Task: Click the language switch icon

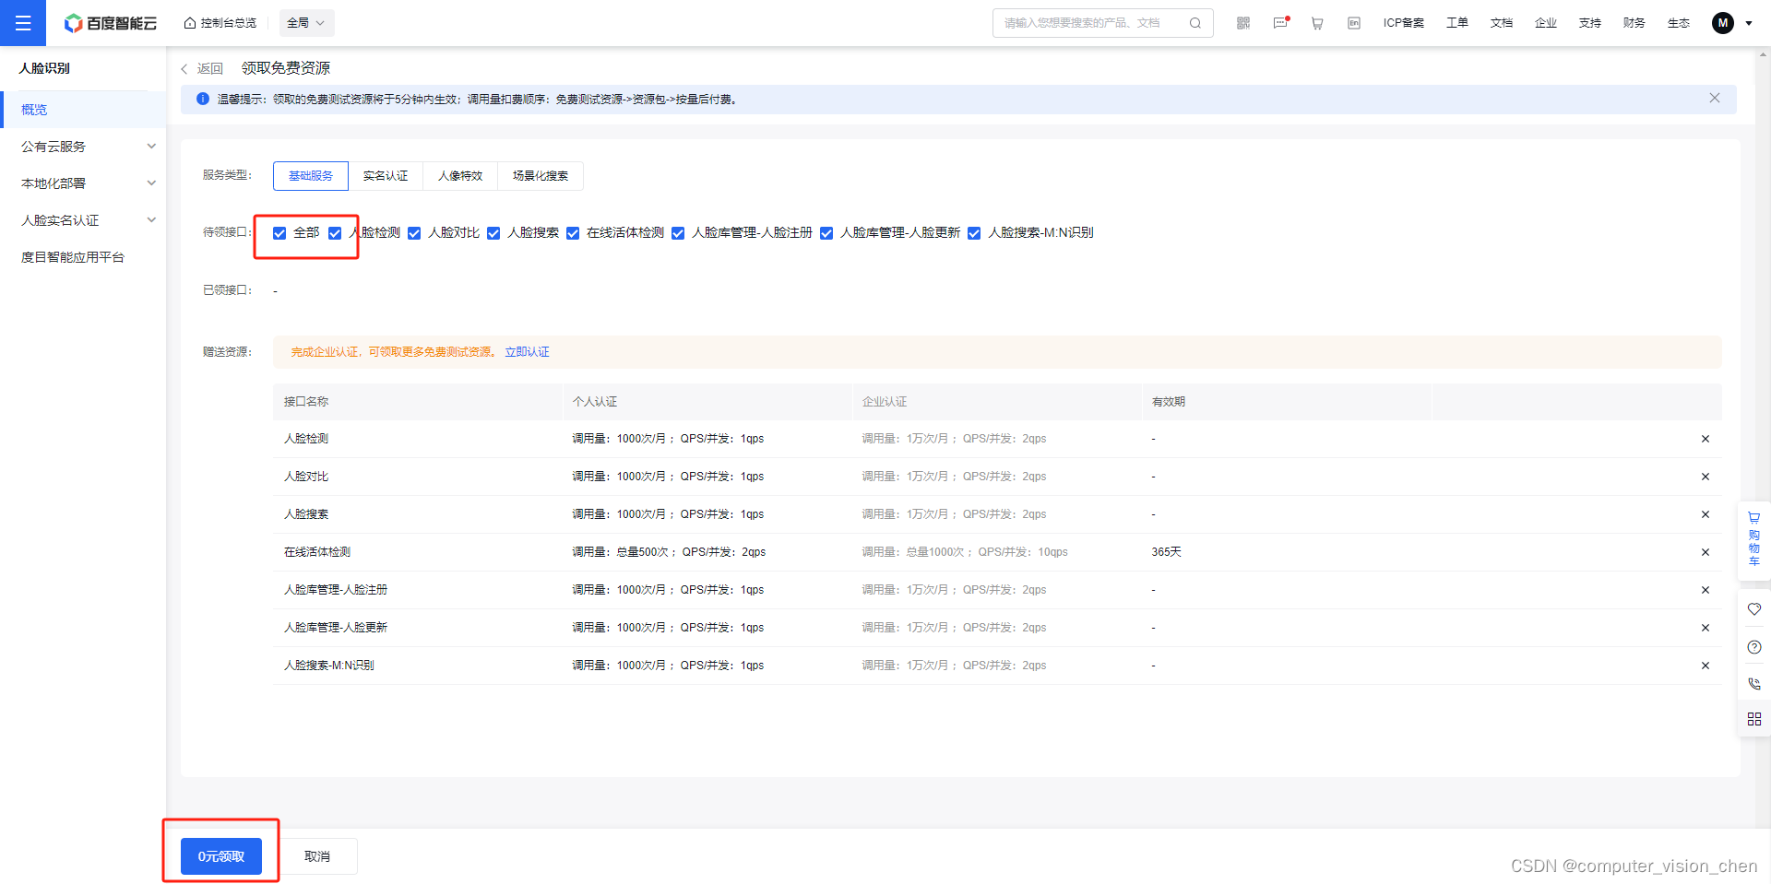Action: (1354, 23)
